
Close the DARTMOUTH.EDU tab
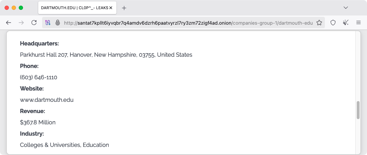point(111,8)
